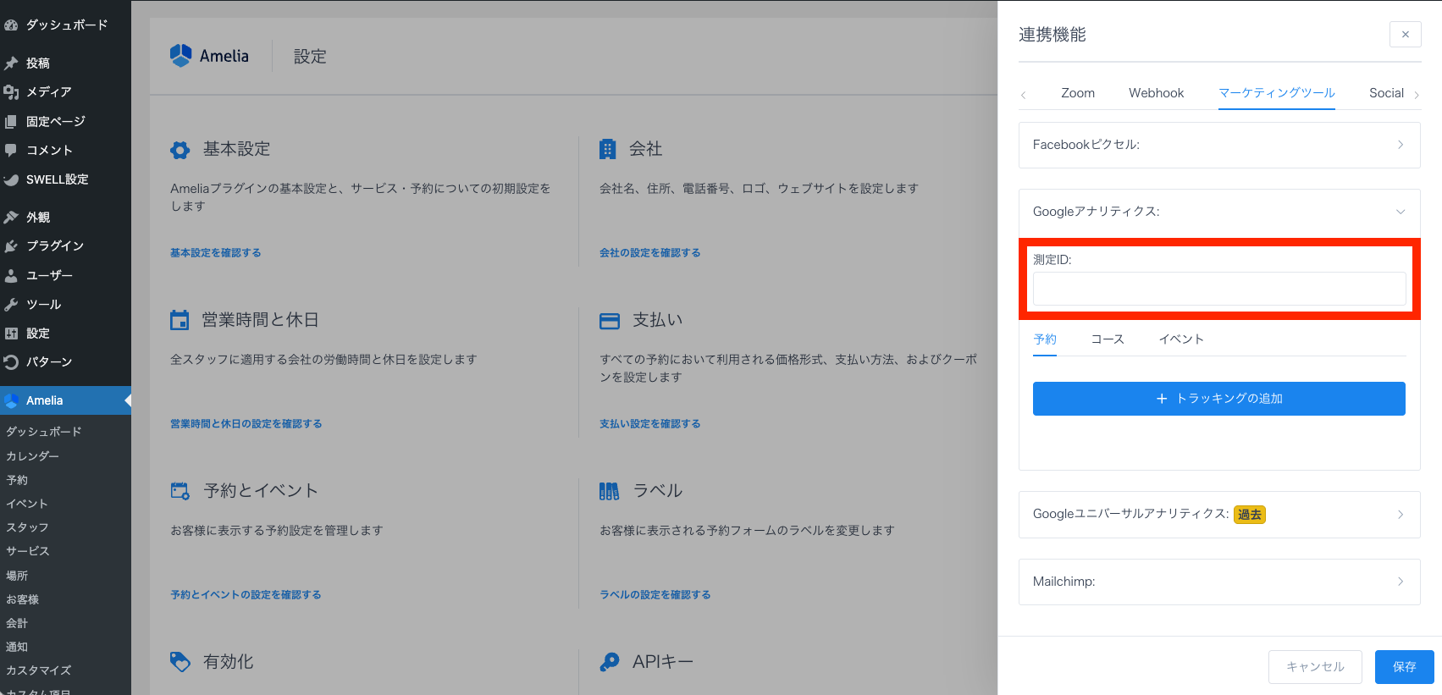This screenshot has height=695, width=1442.
Task: Click the gear icon beside 基本設定
Action: (180, 150)
